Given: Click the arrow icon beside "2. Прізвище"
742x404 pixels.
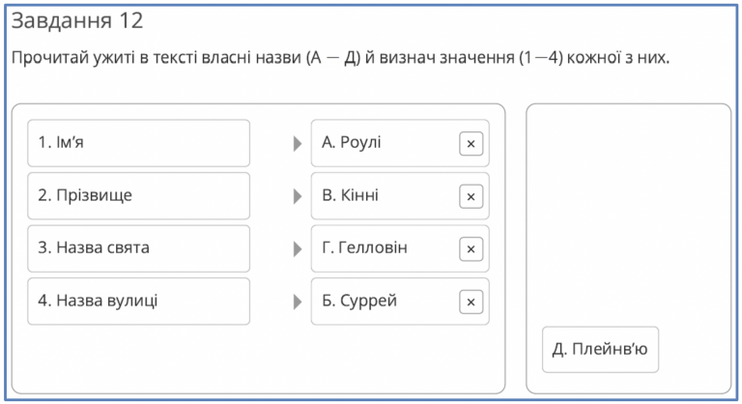Looking at the screenshot, I should (297, 196).
